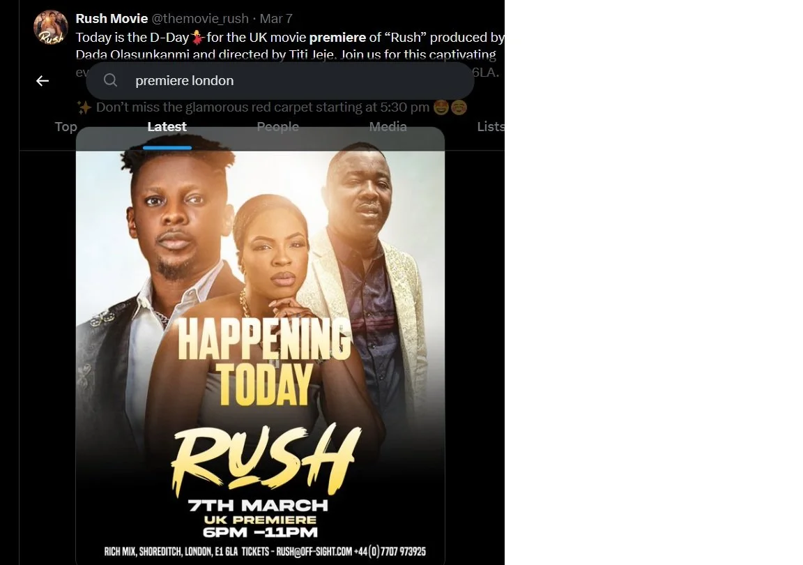
Task: Focus the 'premiere london' search field
Action: (280, 80)
